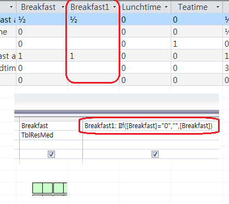Viewport: 229px width, 204px height.
Task: Uncheck Show box under Breakfast1 expression
Action: click(x=155, y=155)
